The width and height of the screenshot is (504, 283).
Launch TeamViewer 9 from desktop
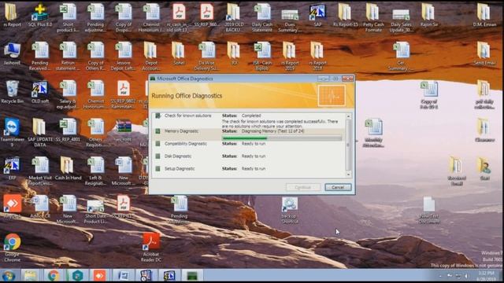[x=12, y=133]
